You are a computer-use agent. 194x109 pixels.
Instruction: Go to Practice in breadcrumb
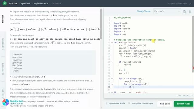13,3
